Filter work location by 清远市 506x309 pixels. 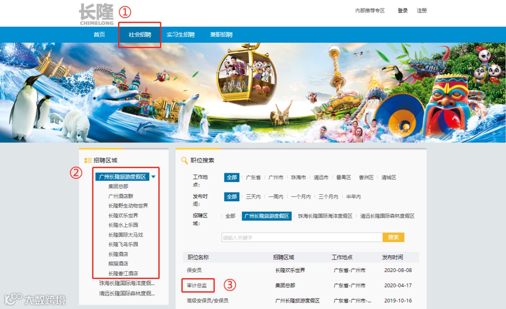321,177
